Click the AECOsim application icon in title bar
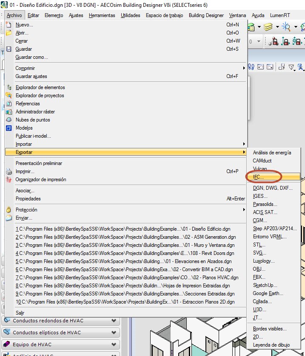This screenshot has height=356, width=305. click(4, 5)
